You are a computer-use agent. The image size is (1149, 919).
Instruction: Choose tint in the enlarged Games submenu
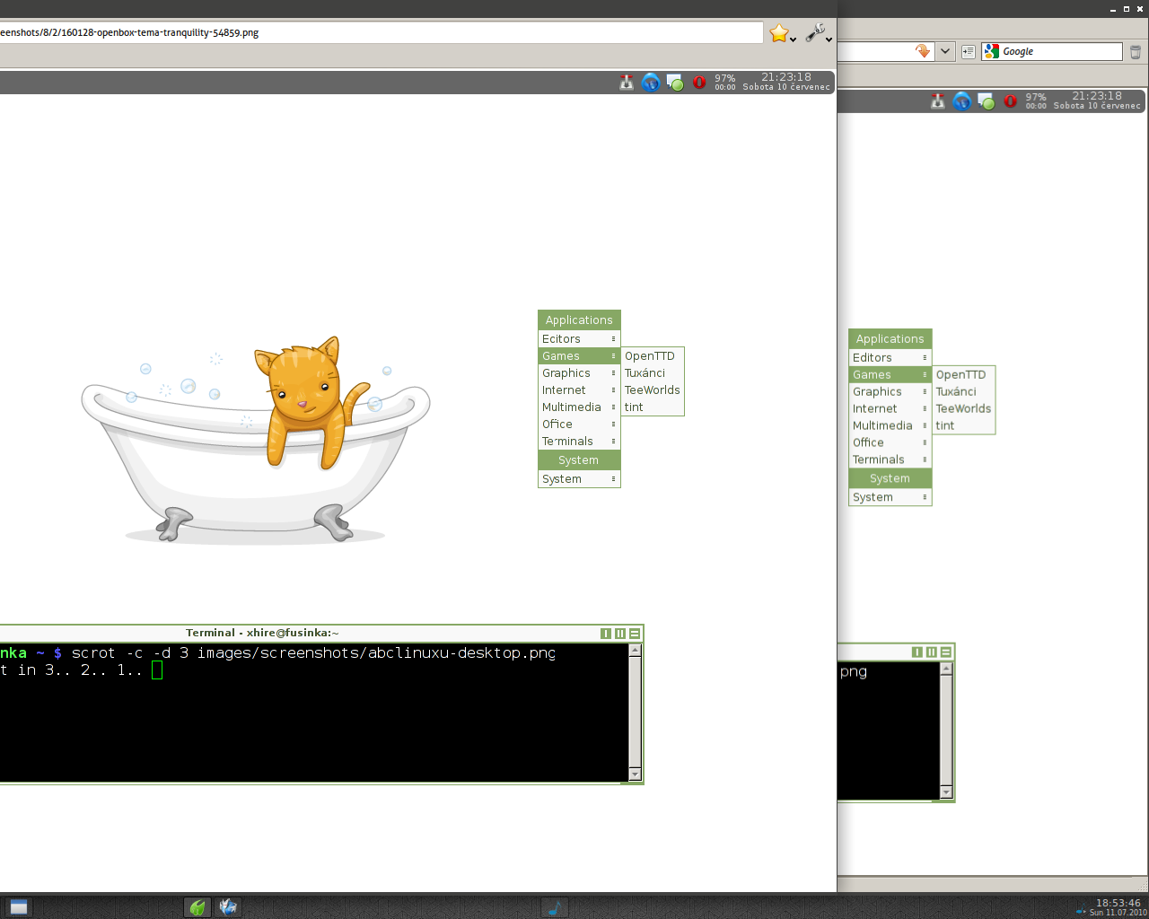pos(653,407)
